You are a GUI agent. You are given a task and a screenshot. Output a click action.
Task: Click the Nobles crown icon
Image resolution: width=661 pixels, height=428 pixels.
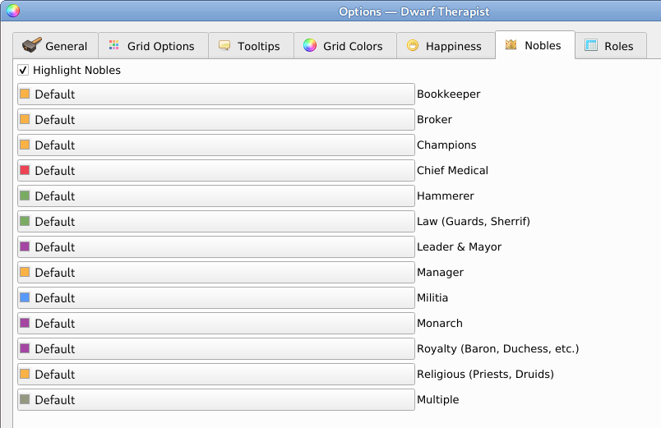pos(511,45)
